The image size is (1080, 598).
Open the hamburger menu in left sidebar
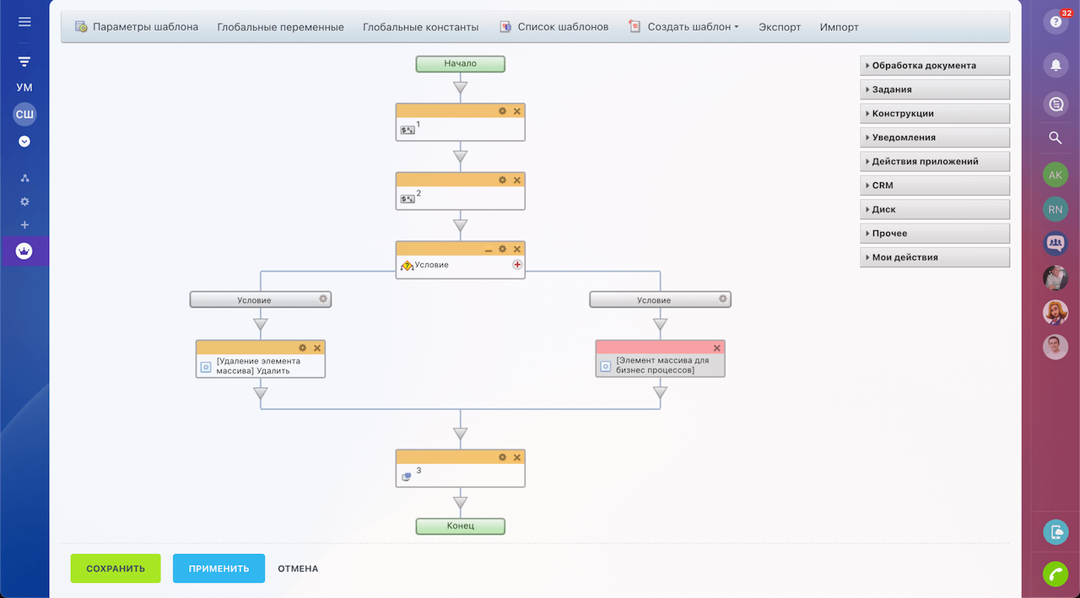(x=24, y=22)
